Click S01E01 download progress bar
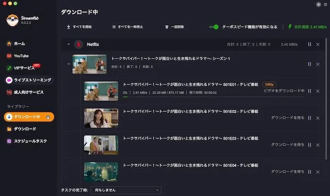The height and width of the screenshot is (196, 330). coord(214,97)
